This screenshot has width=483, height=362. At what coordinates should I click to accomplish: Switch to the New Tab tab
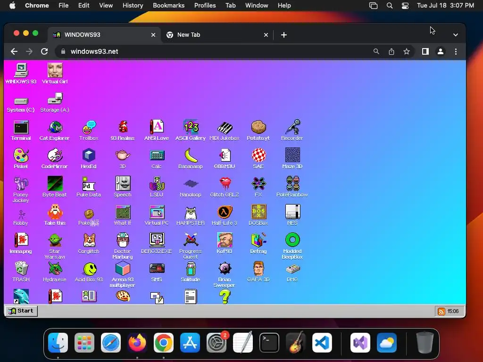pos(217,35)
